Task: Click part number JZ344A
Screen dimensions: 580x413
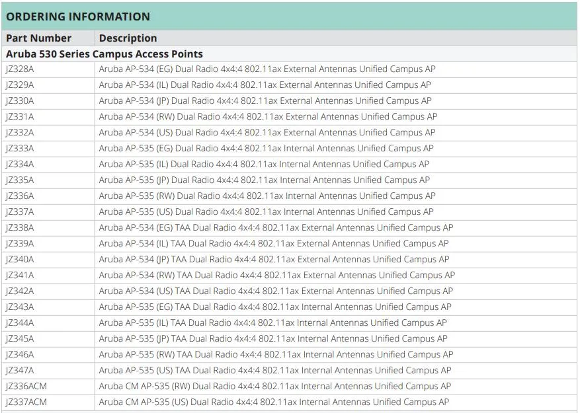Action: pos(20,323)
